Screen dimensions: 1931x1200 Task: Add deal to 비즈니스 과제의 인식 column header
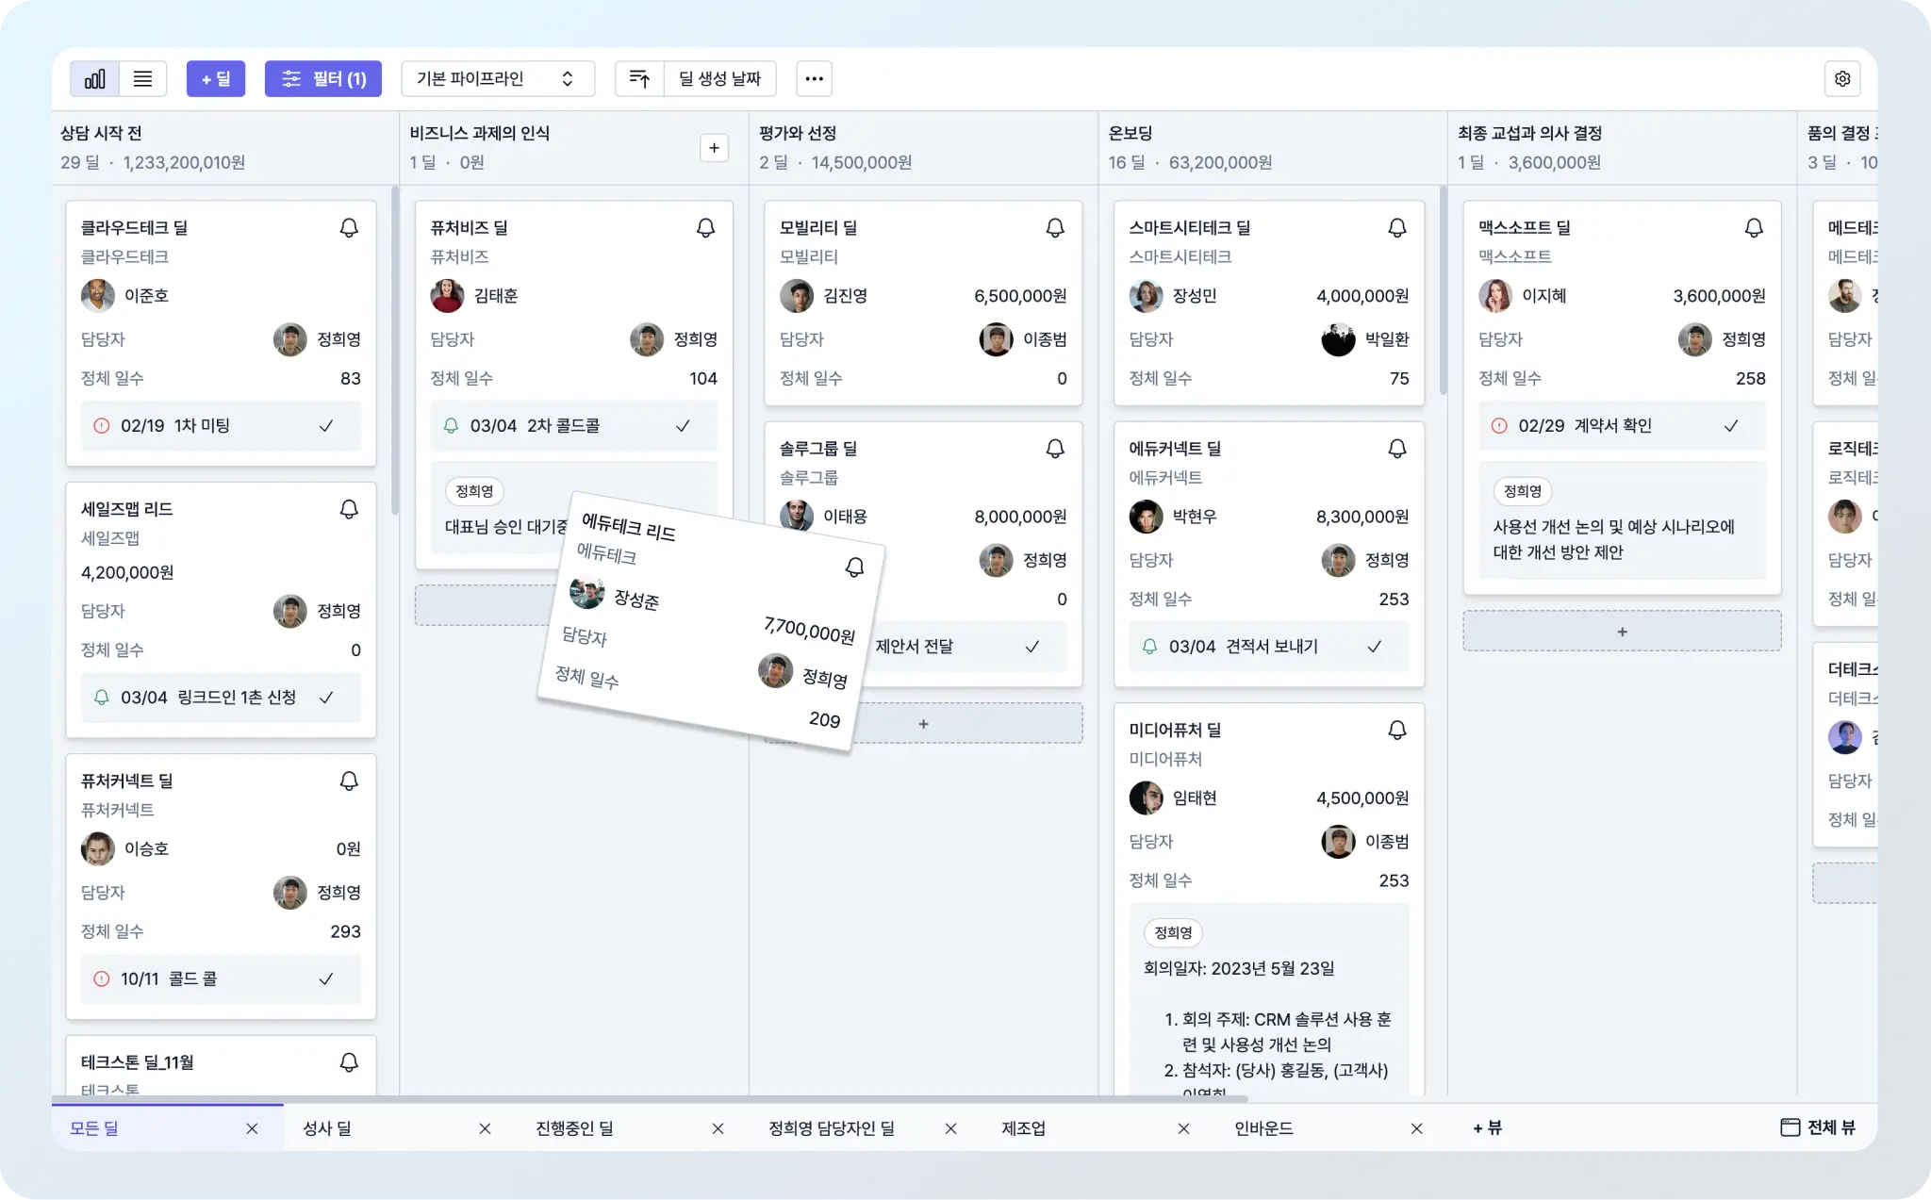click(714, 148)
